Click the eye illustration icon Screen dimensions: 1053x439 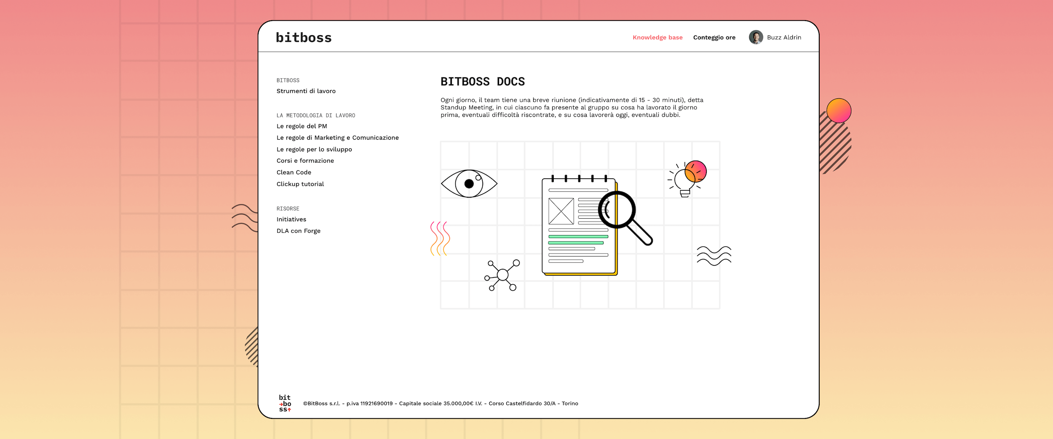[469, 184]
